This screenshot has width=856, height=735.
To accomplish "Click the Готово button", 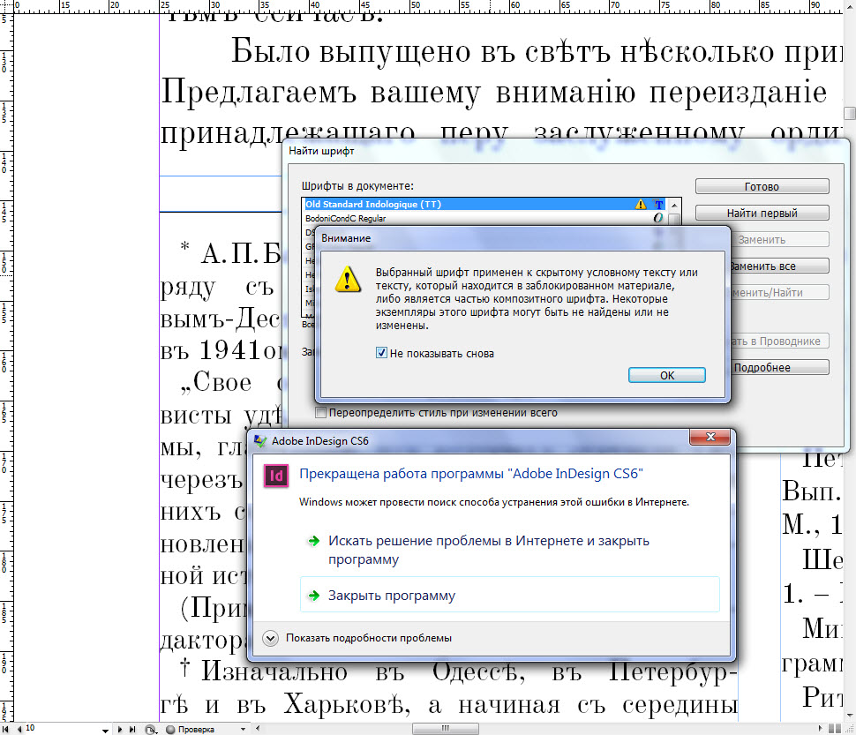I will 762,186.
